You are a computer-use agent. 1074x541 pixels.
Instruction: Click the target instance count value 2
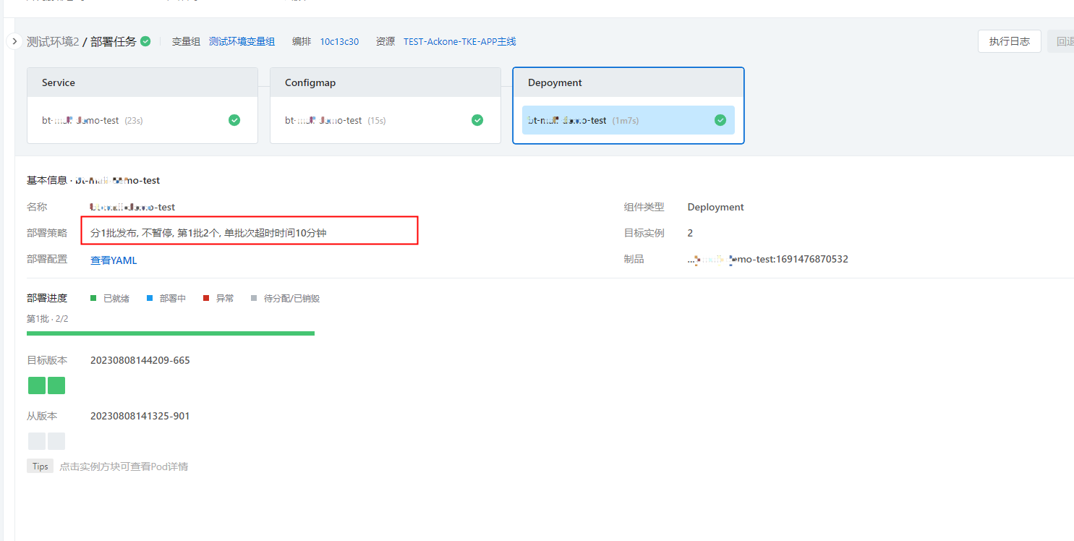tap(690, 233)
